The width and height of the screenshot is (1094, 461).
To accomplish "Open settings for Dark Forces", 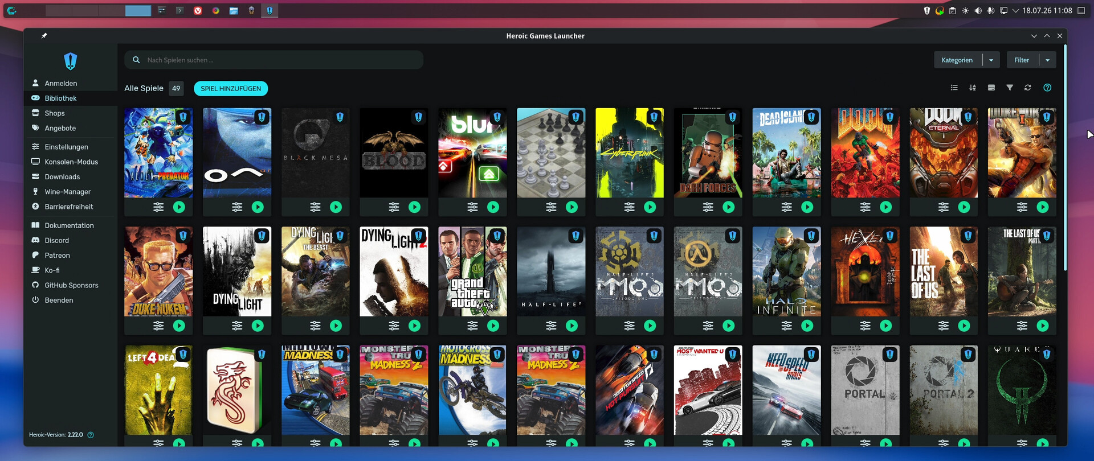I will [x=708, y=207].
